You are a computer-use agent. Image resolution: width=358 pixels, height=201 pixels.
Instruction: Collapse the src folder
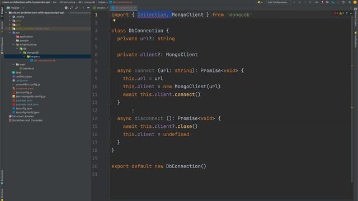click(10, 32)
